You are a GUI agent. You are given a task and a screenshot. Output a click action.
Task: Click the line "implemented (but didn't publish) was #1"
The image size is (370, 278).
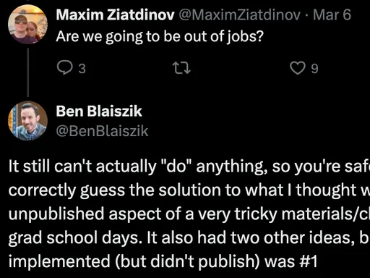[163, 261]
